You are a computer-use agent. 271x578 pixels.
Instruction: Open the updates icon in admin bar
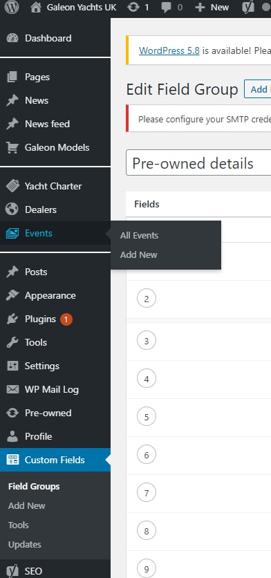click(x=133, y=8)
